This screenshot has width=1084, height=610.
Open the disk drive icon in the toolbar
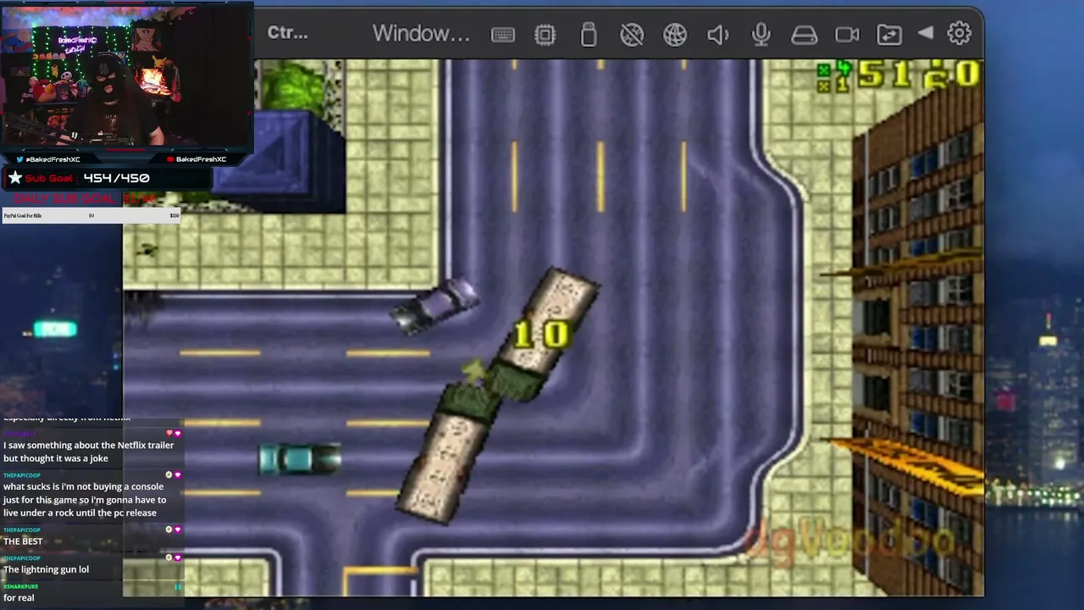click(x=804, y=35)
